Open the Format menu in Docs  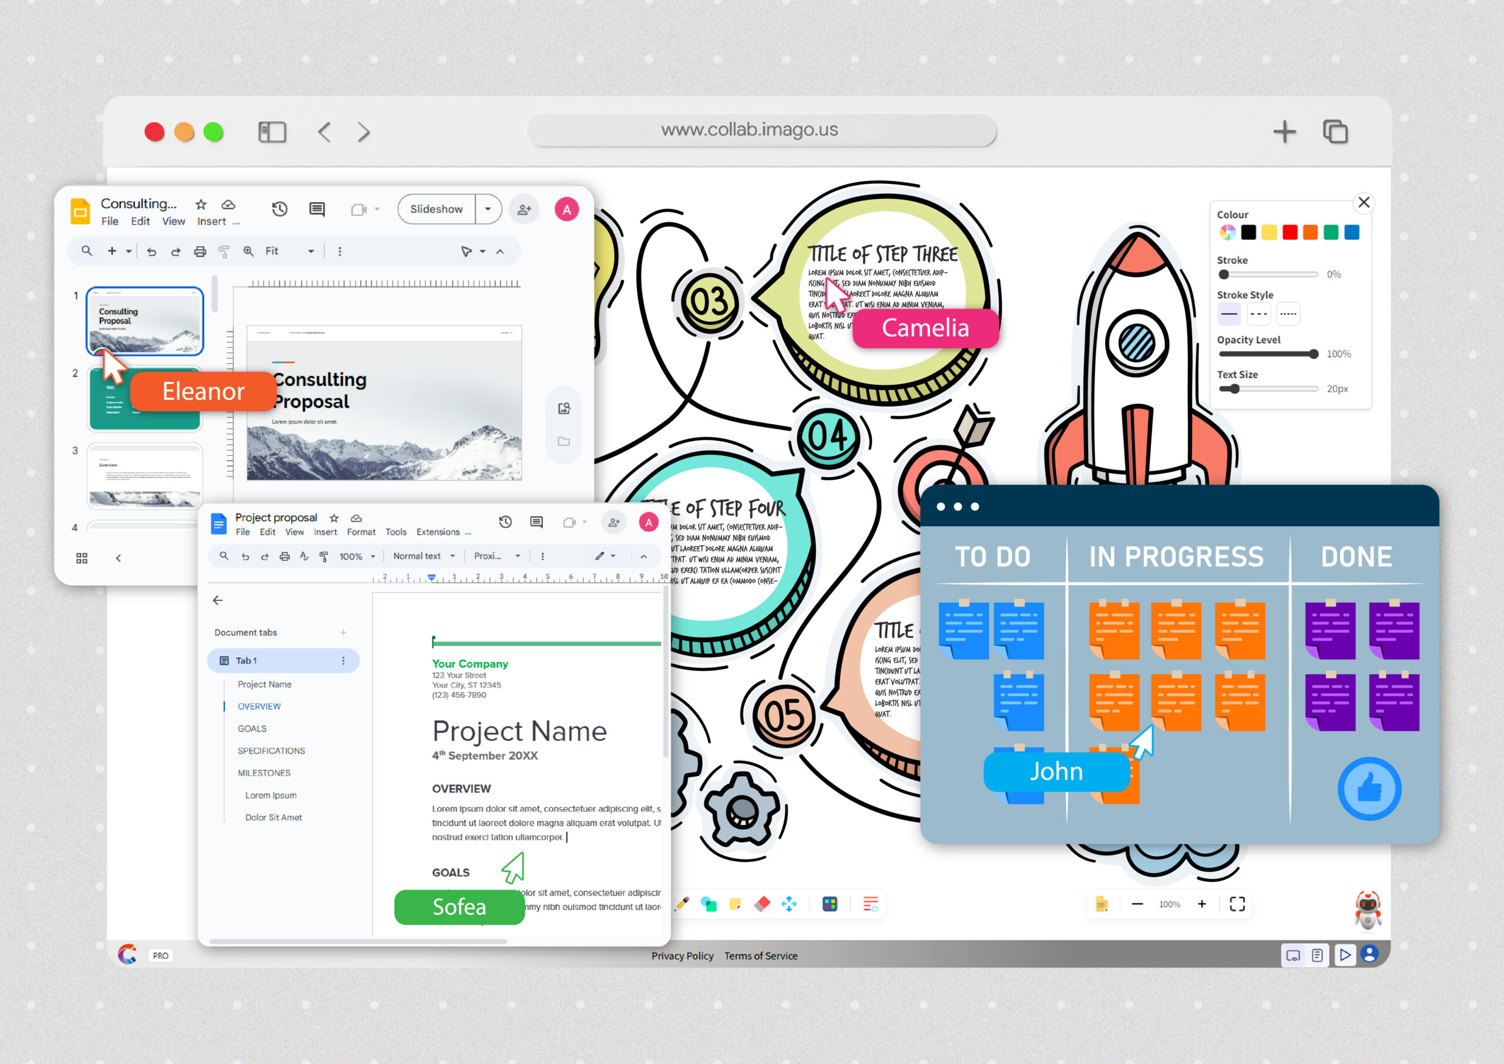pyautogui.click(x=361, y=532)
